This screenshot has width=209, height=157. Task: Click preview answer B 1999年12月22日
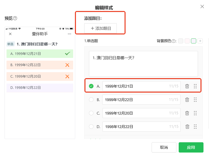click(40, 65)
